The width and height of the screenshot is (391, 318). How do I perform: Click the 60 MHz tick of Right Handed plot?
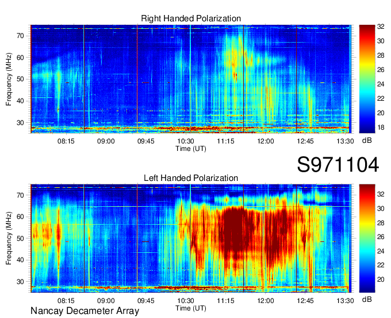pos(20,58)
